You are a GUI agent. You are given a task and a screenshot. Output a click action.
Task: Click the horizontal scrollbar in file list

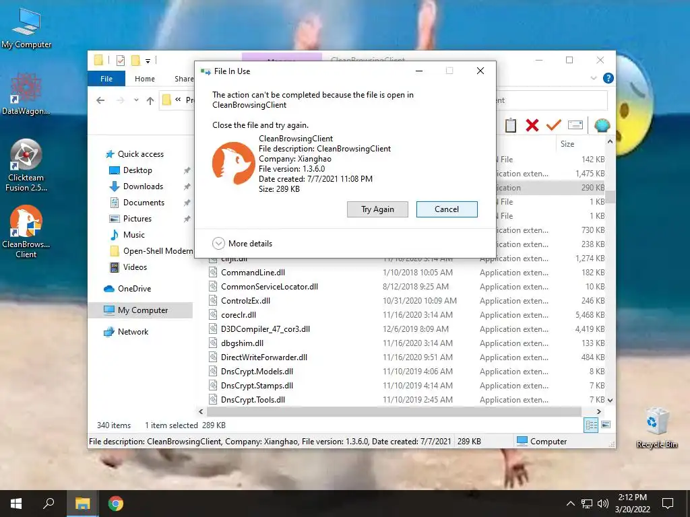coord(394,411)
